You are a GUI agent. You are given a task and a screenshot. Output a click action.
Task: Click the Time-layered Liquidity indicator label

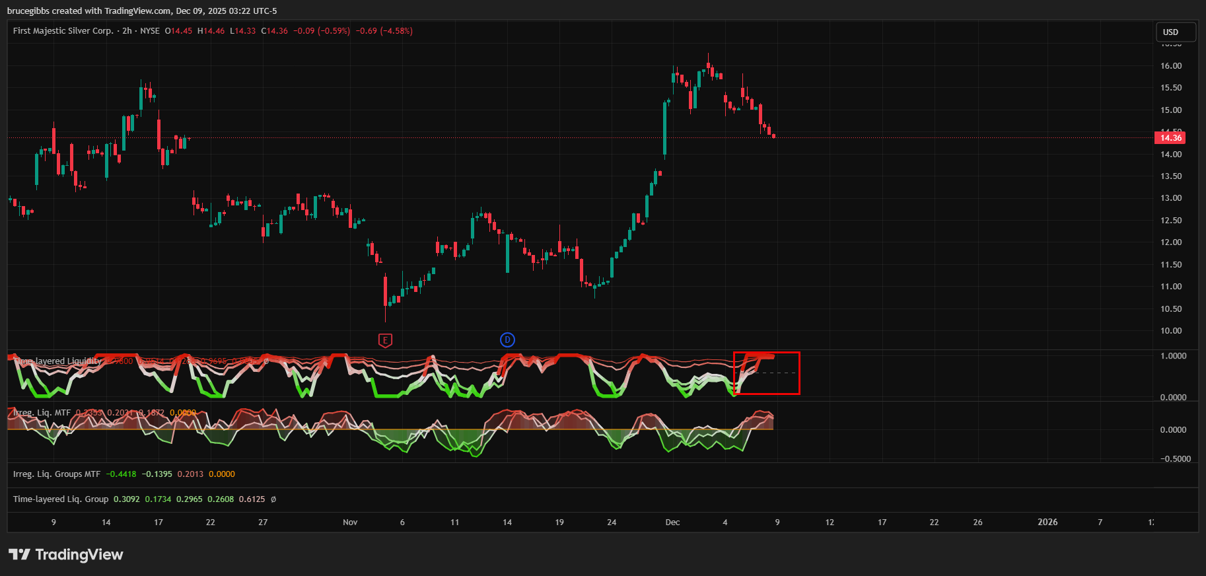[x=58, y=361]
